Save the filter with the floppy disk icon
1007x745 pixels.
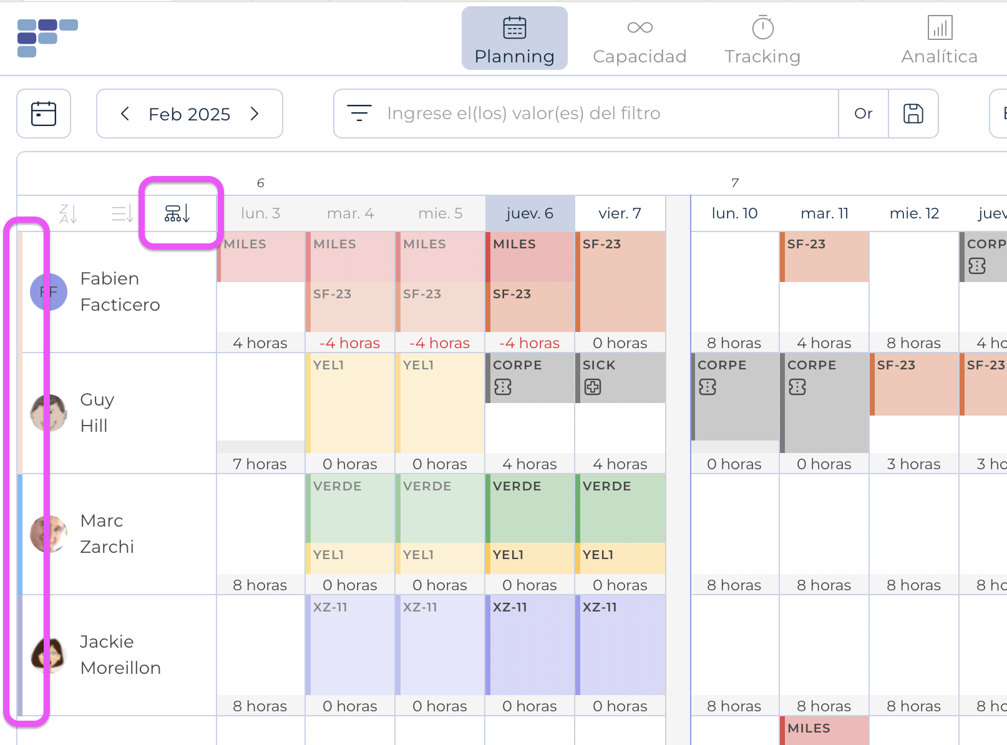[913, 114]
